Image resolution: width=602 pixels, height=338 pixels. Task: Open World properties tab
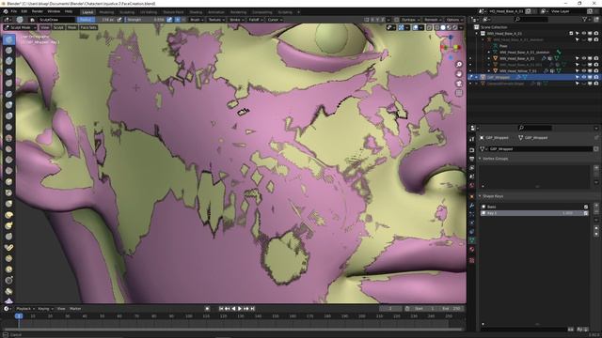tap(472, 186)
